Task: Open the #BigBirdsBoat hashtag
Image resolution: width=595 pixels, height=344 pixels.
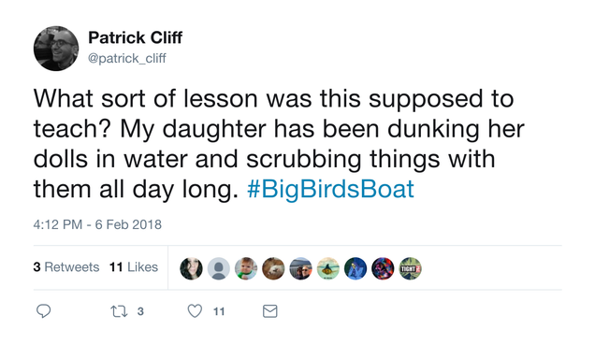Action: click(330, 189)
